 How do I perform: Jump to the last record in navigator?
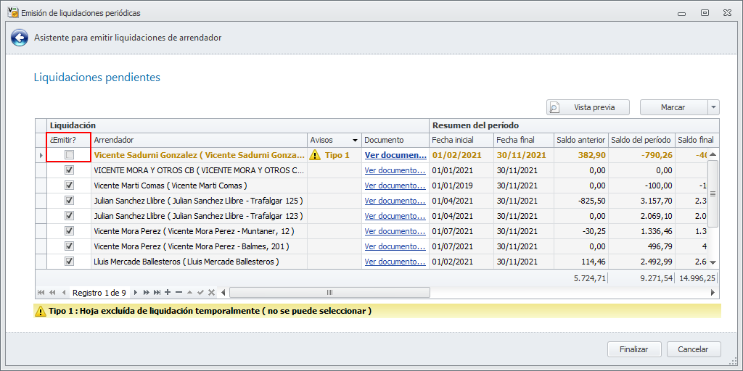coord(157,293)
